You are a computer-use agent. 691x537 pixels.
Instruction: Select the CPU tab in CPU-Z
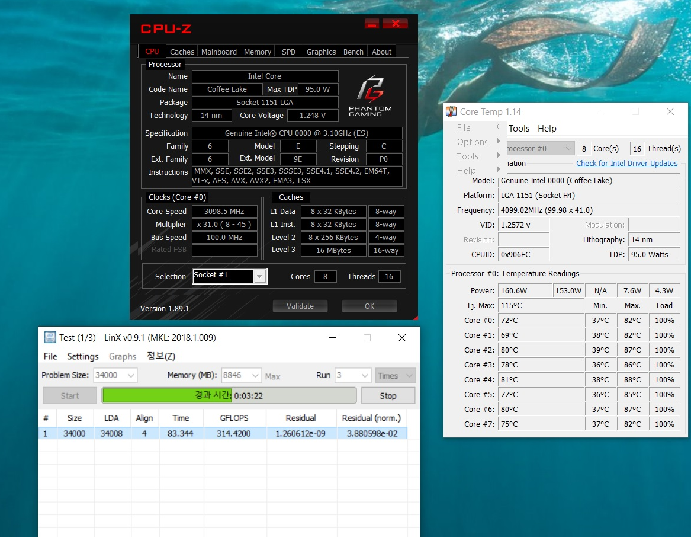pos(152,51)
